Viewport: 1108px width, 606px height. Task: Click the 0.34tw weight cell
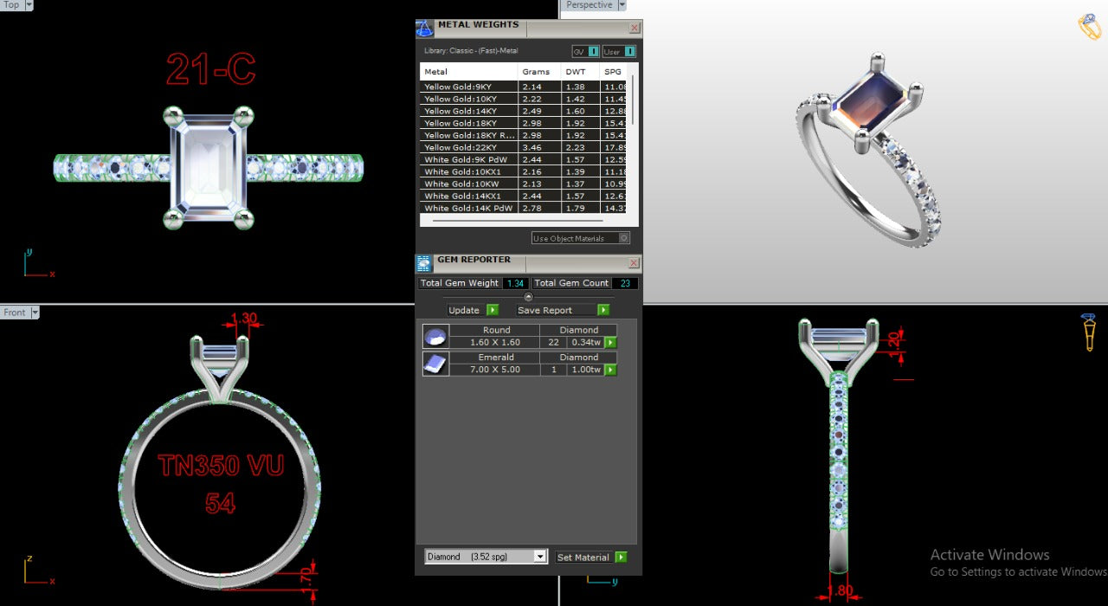click(x=585, y=342)
